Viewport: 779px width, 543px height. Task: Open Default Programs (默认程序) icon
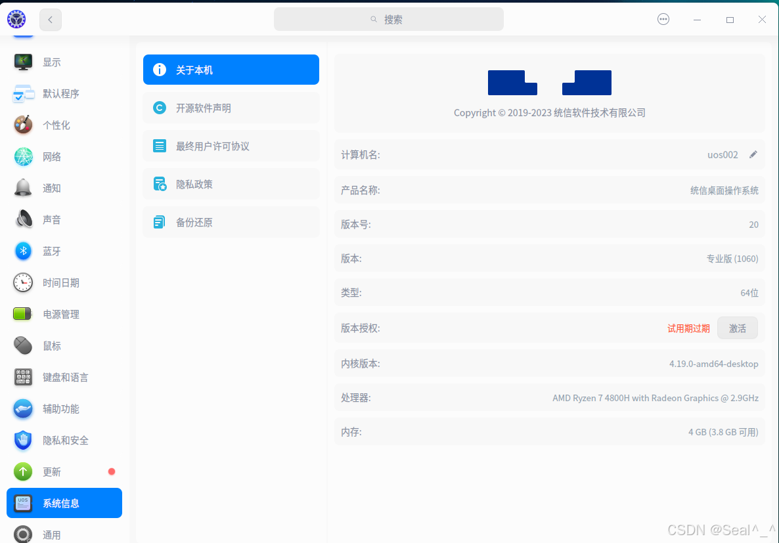coord(23,93)
